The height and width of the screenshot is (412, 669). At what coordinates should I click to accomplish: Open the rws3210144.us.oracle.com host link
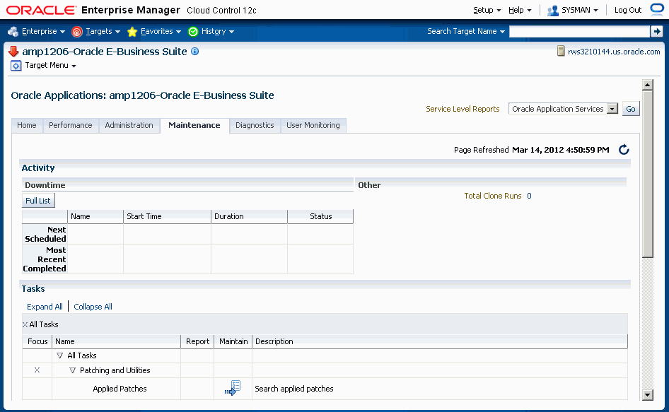tap(614, 52)
